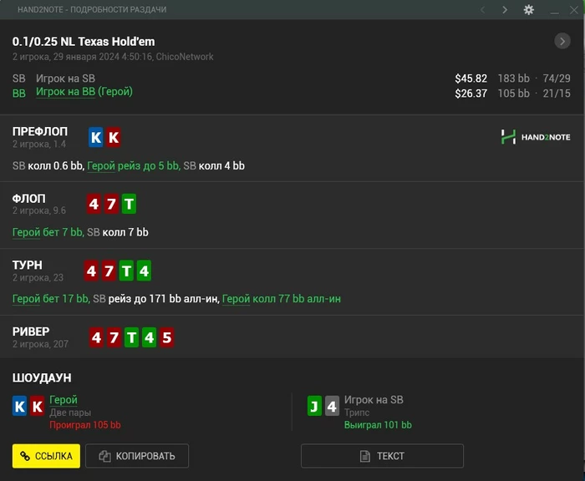Click 74/29 stats for SB player

(557, 78)
